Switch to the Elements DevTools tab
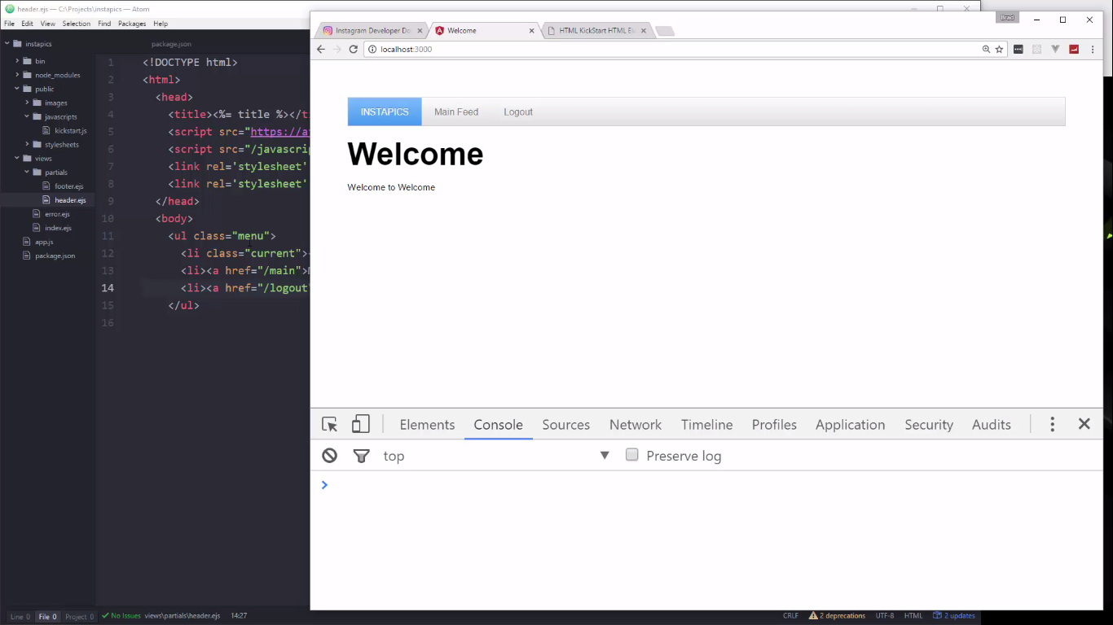The width and height of the screenshot is (1113, 625). [x=427, y=425]
